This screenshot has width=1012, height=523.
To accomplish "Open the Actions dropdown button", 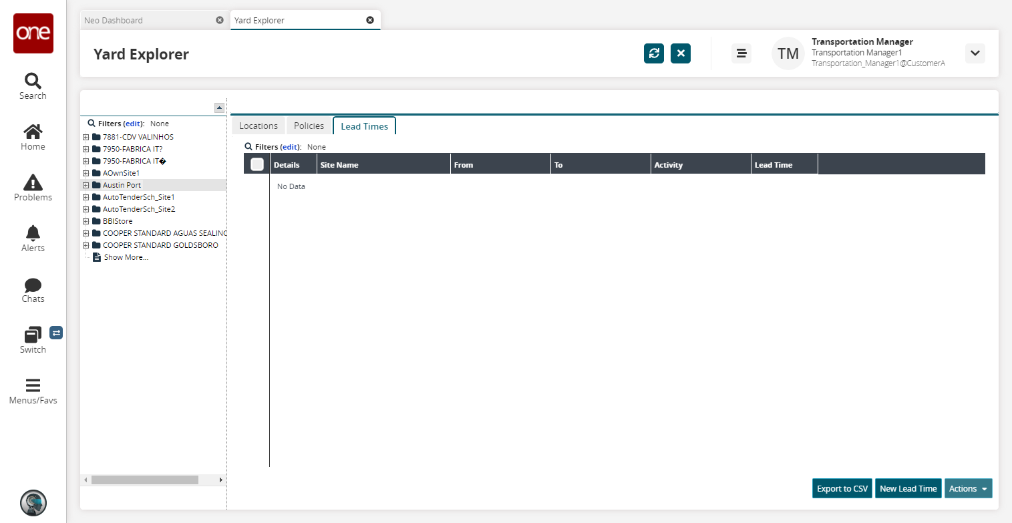I will tap(968, 488).
